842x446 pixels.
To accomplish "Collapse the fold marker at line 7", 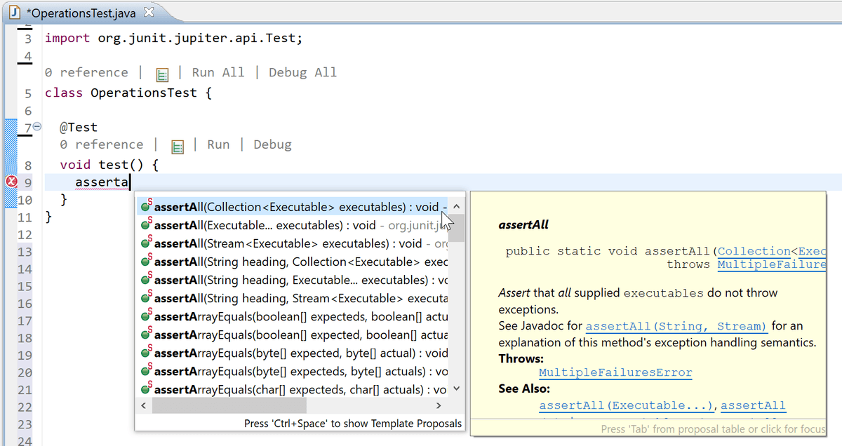I will [x=37, y=127].
